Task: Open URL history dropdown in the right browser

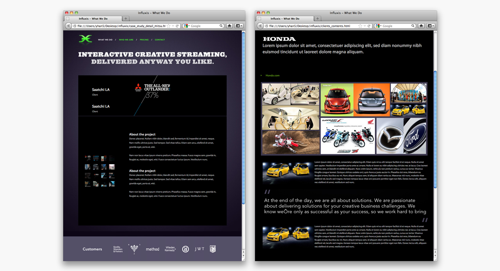Action: [365, 26]
